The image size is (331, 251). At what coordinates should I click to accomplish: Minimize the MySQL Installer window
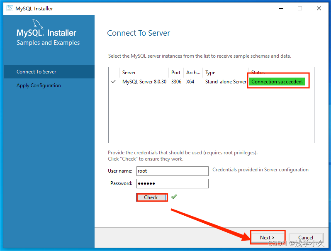[x=281, y=8]
